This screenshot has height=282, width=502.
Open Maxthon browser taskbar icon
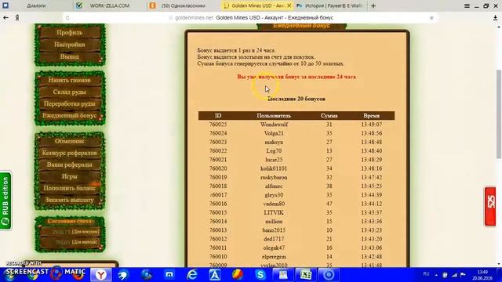click(x=169, y=275)
